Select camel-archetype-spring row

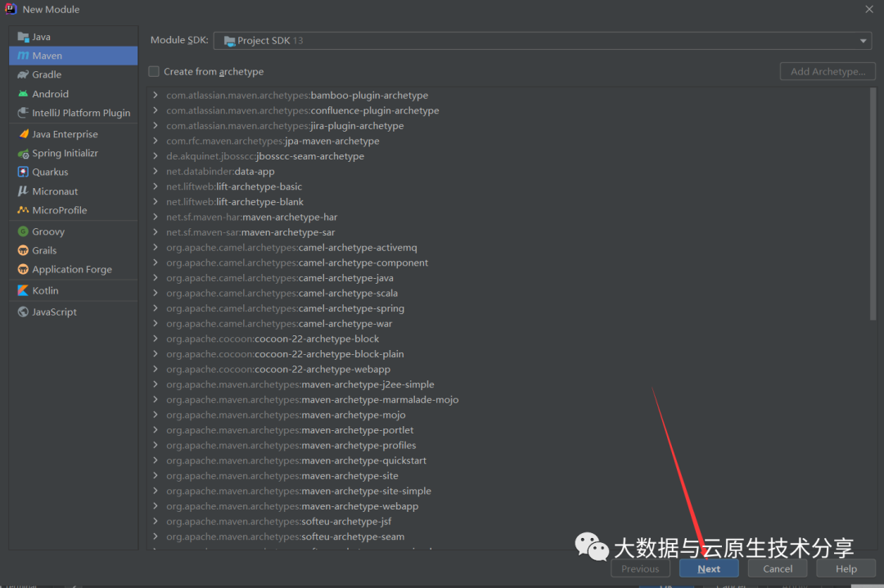click(508, 308)
